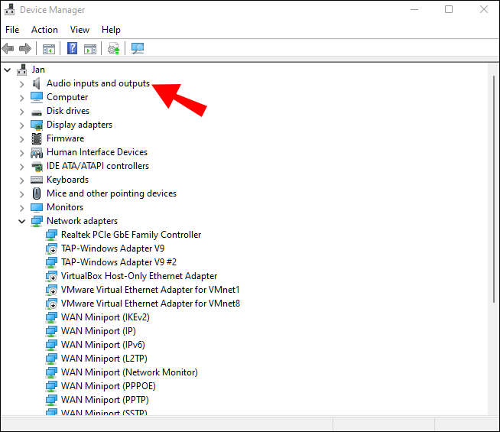
Task: Click the Firmware chip icon
Action: click(37, 138)
